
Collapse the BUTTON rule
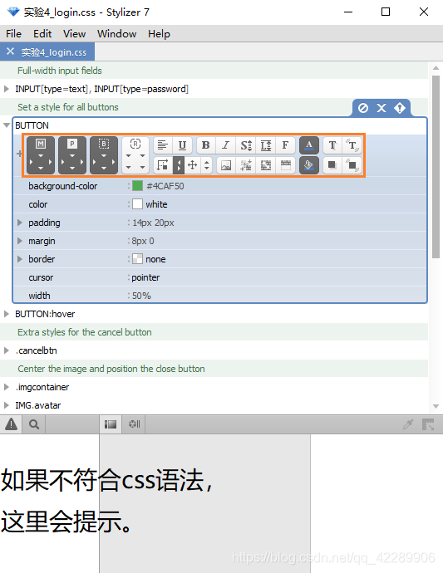pos(6,125)
